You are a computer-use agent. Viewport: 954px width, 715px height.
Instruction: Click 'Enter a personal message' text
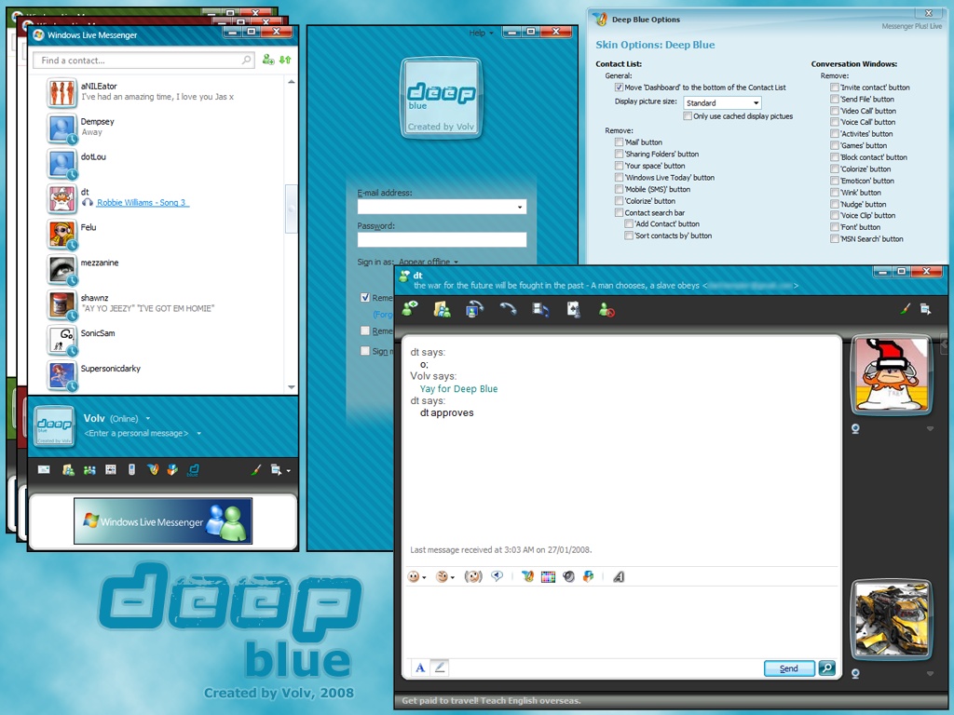136,434
